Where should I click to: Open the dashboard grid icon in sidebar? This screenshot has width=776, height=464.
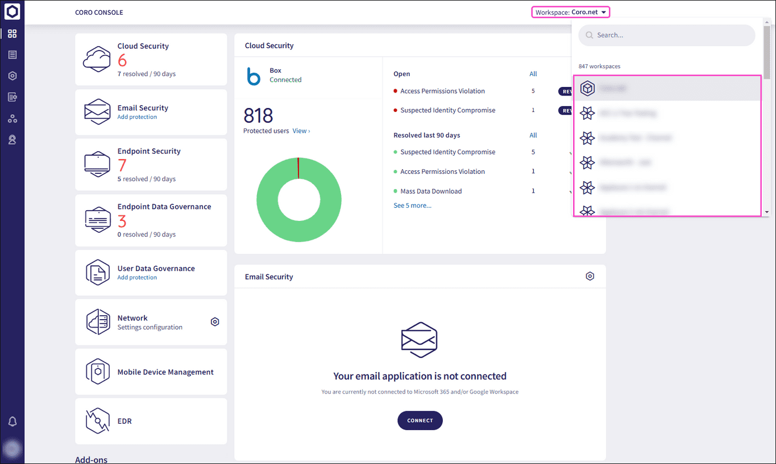tap(12, 34)
